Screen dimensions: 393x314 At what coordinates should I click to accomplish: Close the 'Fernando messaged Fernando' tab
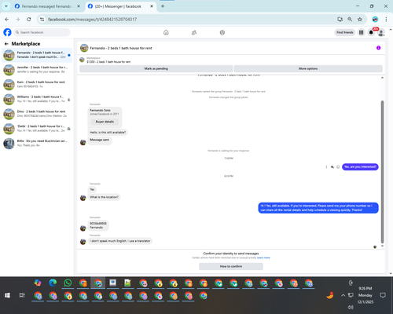point(79,6)
